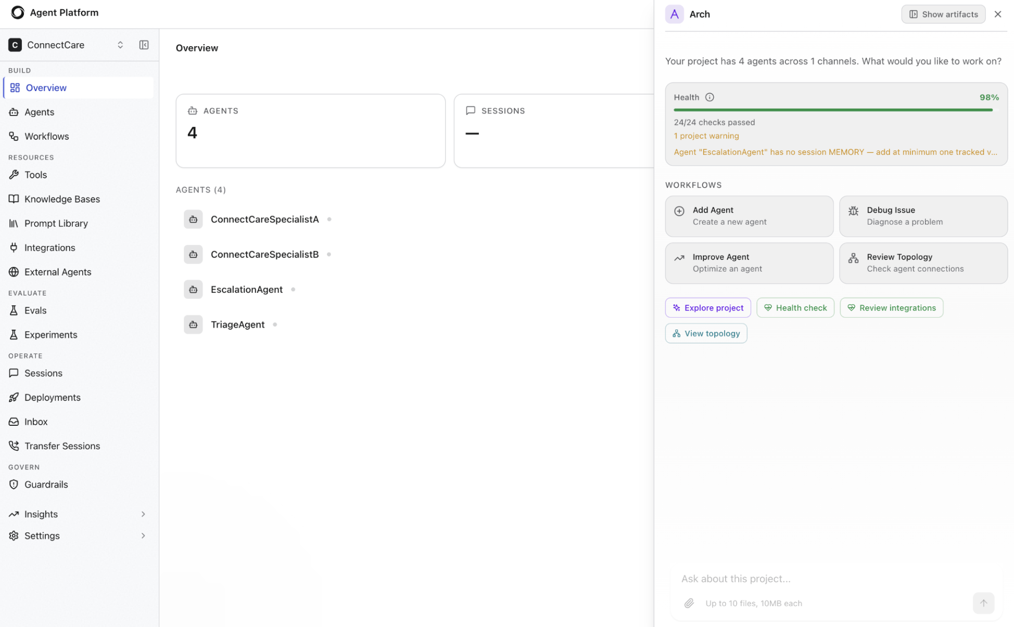1014x627 pixels.
Task: Expand the Settings section chevron
Action: (143, 536)
